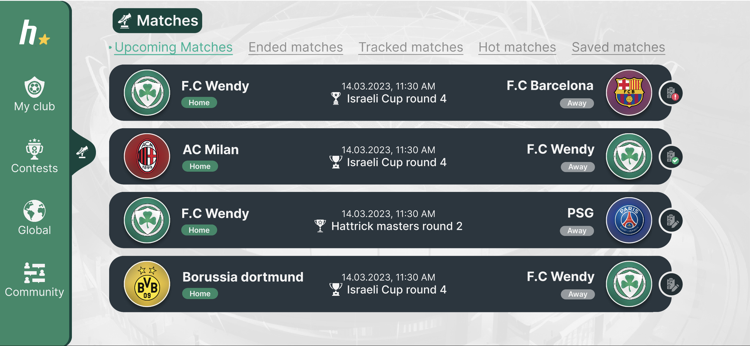Screen dimensions: 750x346
Task: Click the boot icon on sidebar pointer
Action: 82,152
